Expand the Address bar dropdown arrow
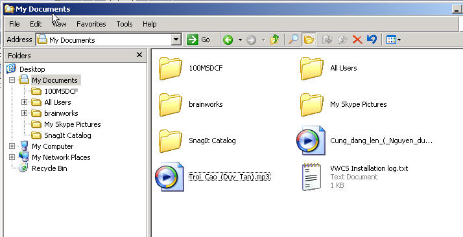The image size is (463, 237). point(176,39)
